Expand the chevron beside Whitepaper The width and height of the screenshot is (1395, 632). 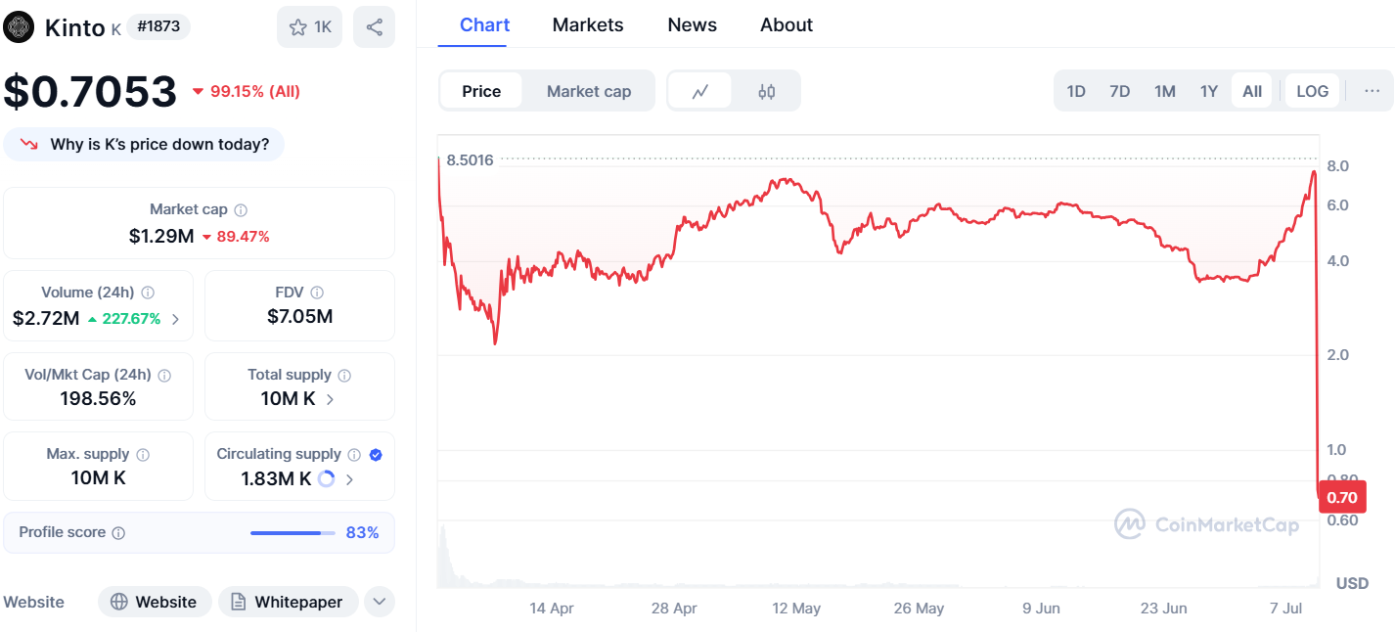(x=380, y=602)
